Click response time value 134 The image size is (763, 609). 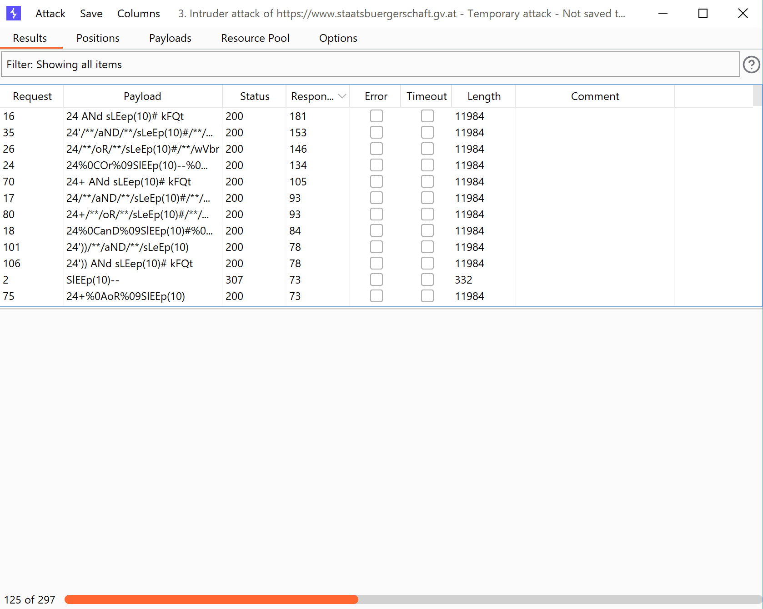tap(298, 165)
